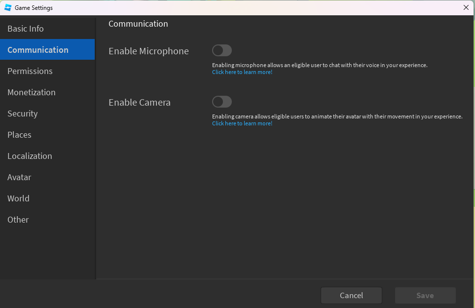This screenshot has width=475, height=308.
Task: Turn on the Enable Camera switch
Action: click(x=222, y=102)
